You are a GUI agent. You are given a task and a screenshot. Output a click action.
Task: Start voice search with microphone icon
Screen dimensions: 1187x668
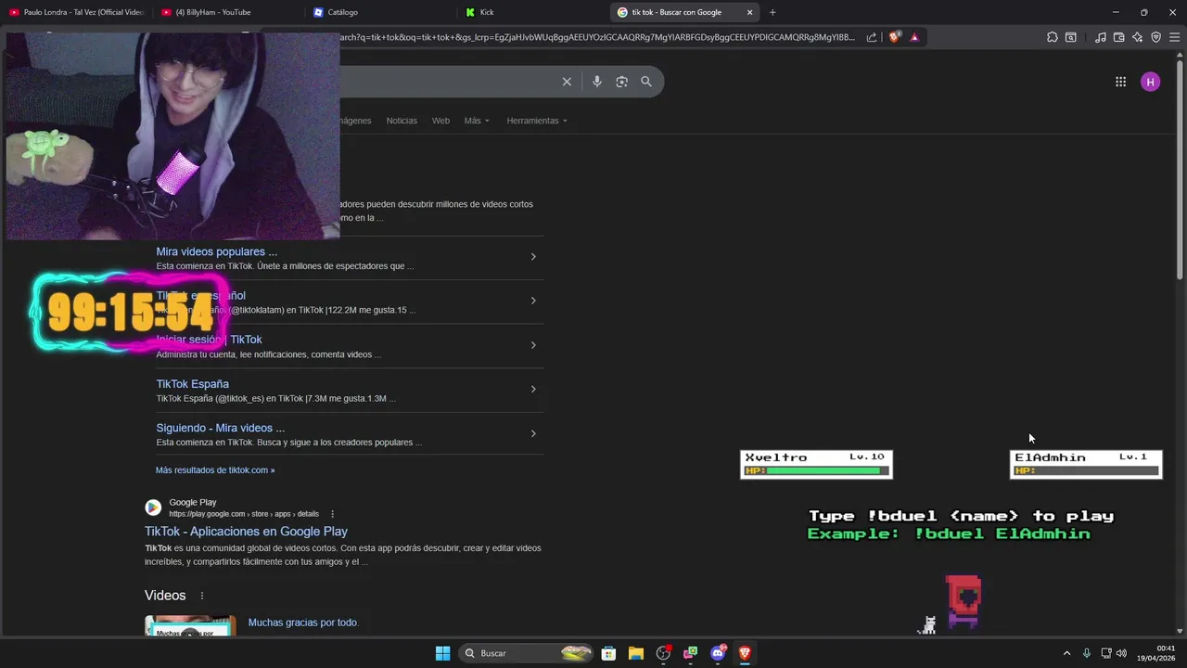point(597,82)
